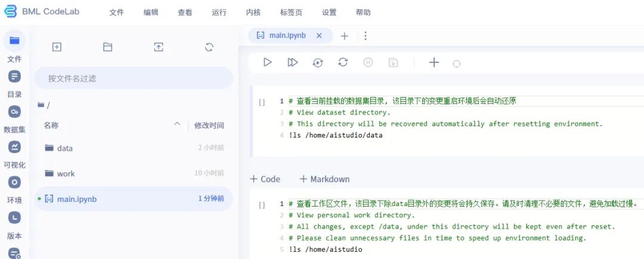Click comment about resetting environment
Screen dimensions: 644x259
[x=445, y=124]
